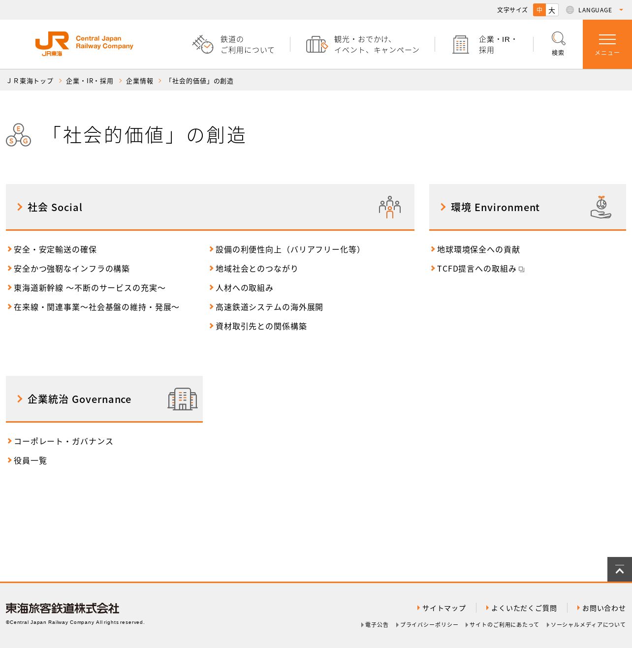Screen dimensions: 632x648
Task: Set text size to 大
Action: tap(552, 10)
